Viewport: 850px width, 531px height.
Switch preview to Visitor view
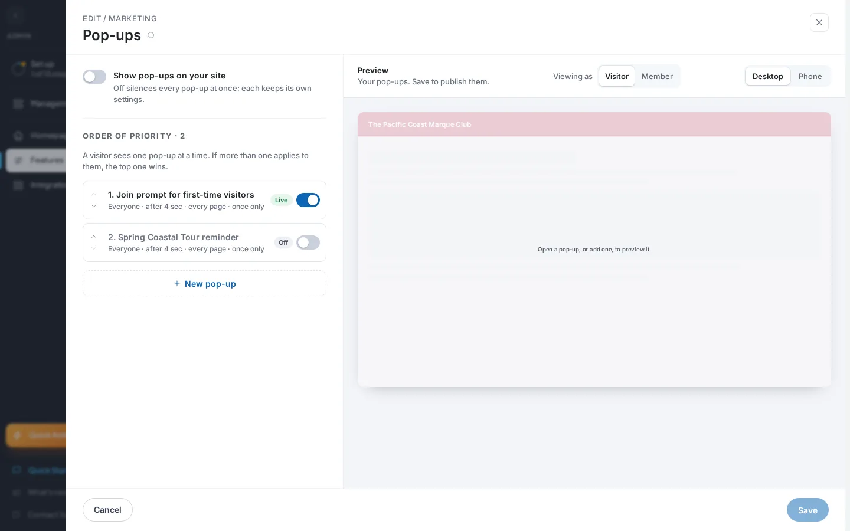click(617, 76)
